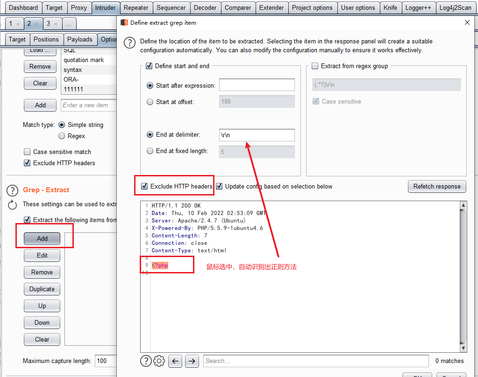Click Add in Grep - Extract
The width and height of the screenshot is (478, 377).
[42, 238]
